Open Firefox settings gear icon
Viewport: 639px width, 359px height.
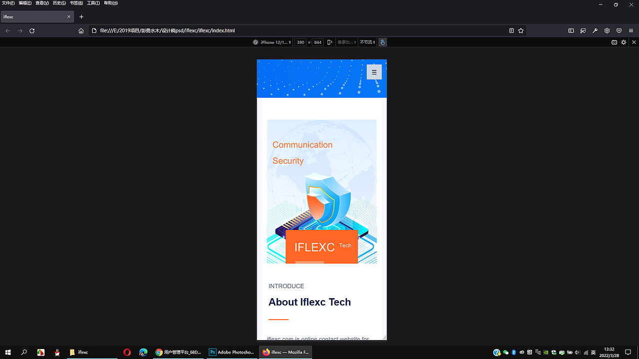(607, 30)
